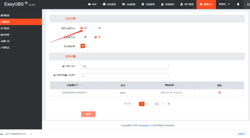The image size is (250, 138).
Task: Click the 保存 save button
Action: [88, 114]
